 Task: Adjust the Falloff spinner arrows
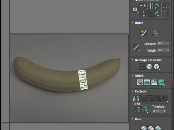coord(168,50)
